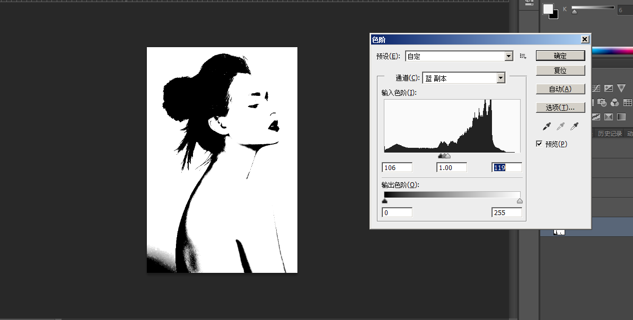Click the gamma field showing 1.00
Image resolution: width=633 pixels, height=320 pixels.
click(x=452, y=167)
